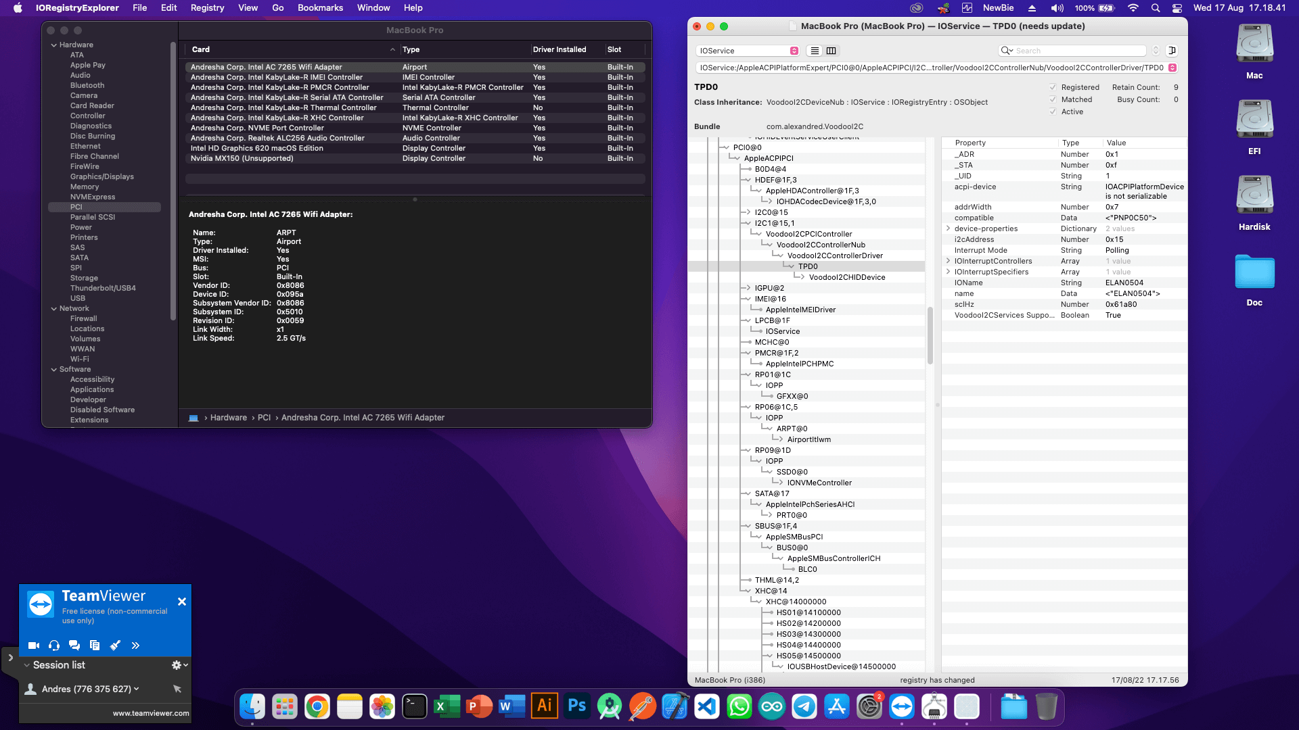The height and width of the screenshot is (730, 1299).
Task: Select the Nvidia MX150 (Unsupported) row
Action: 415,158
